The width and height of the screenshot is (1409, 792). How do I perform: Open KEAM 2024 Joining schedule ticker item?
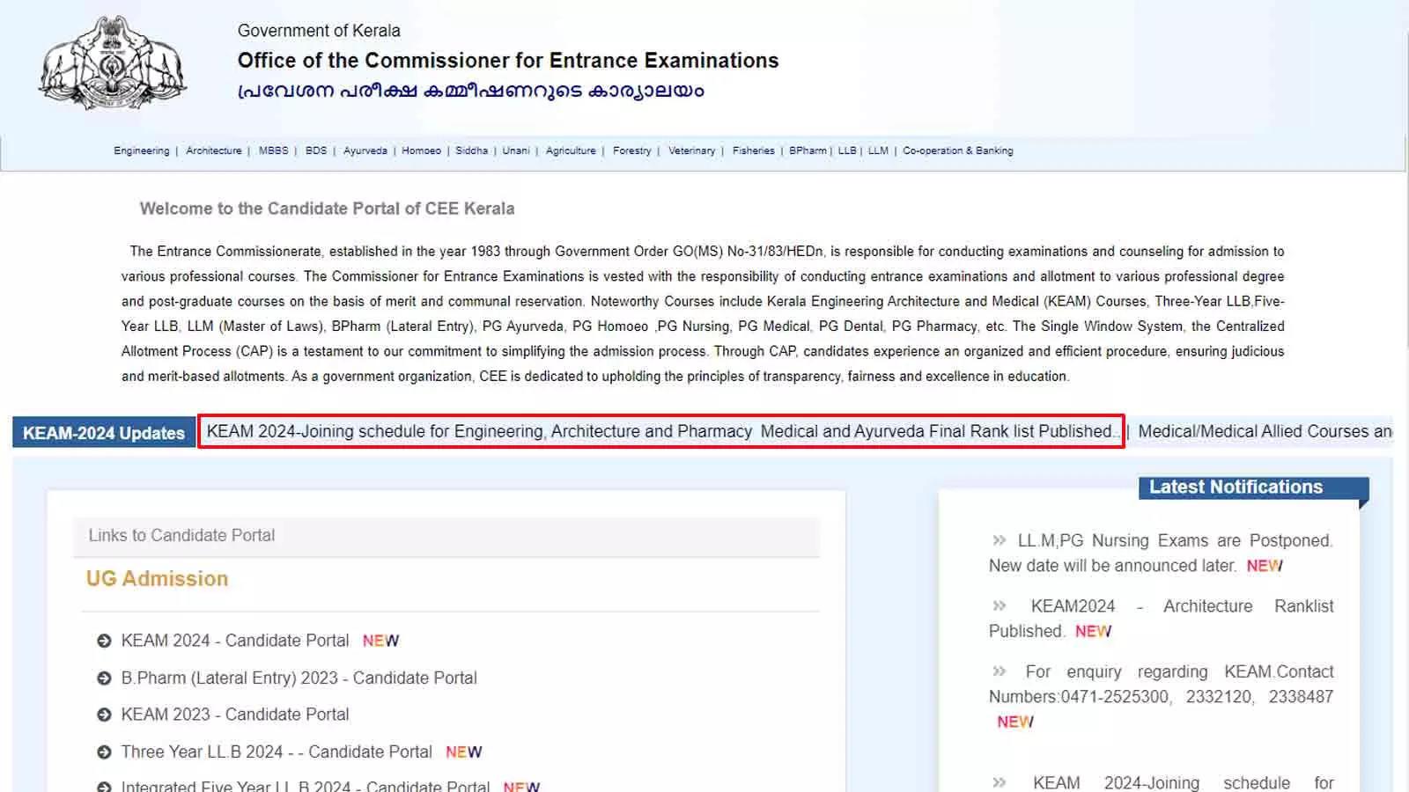(479, 432)
